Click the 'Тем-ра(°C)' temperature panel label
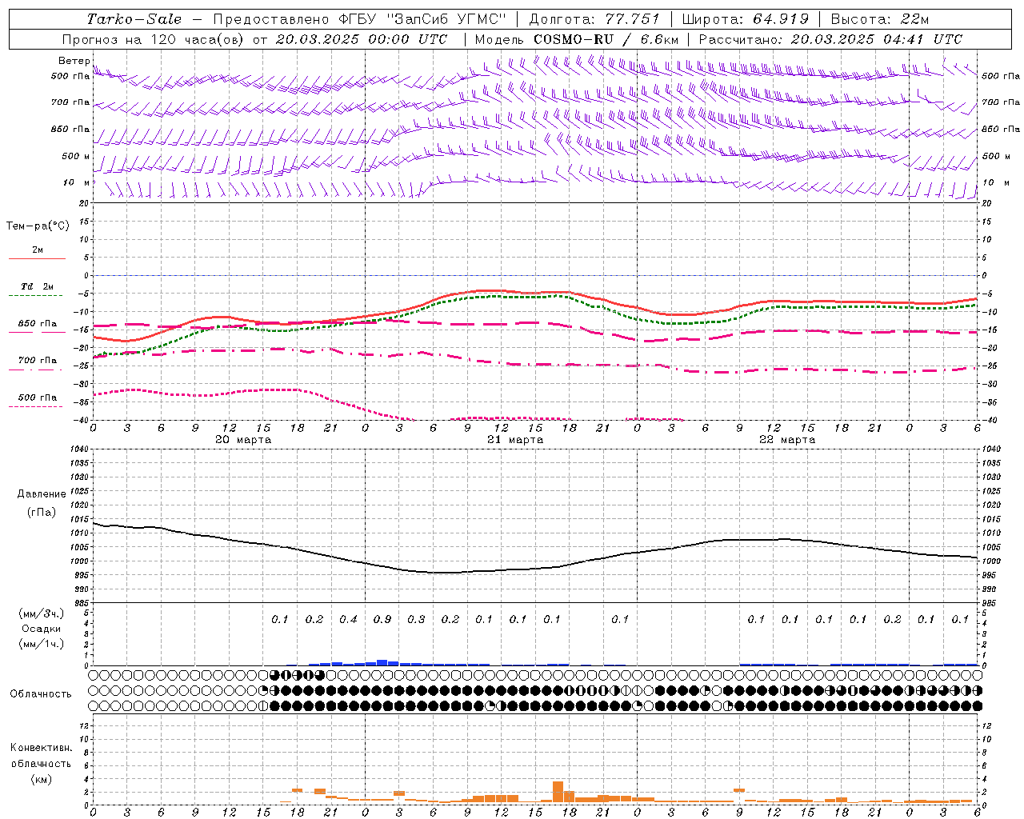 pyautogui.click(x=38, y=226)
